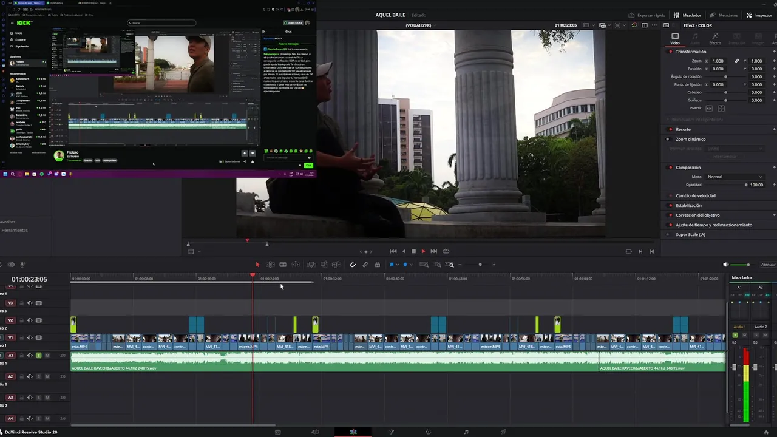Select the arrow selection tool in timeline toolbar
This screenshot has width=777, height=437.
click(257, 265)
